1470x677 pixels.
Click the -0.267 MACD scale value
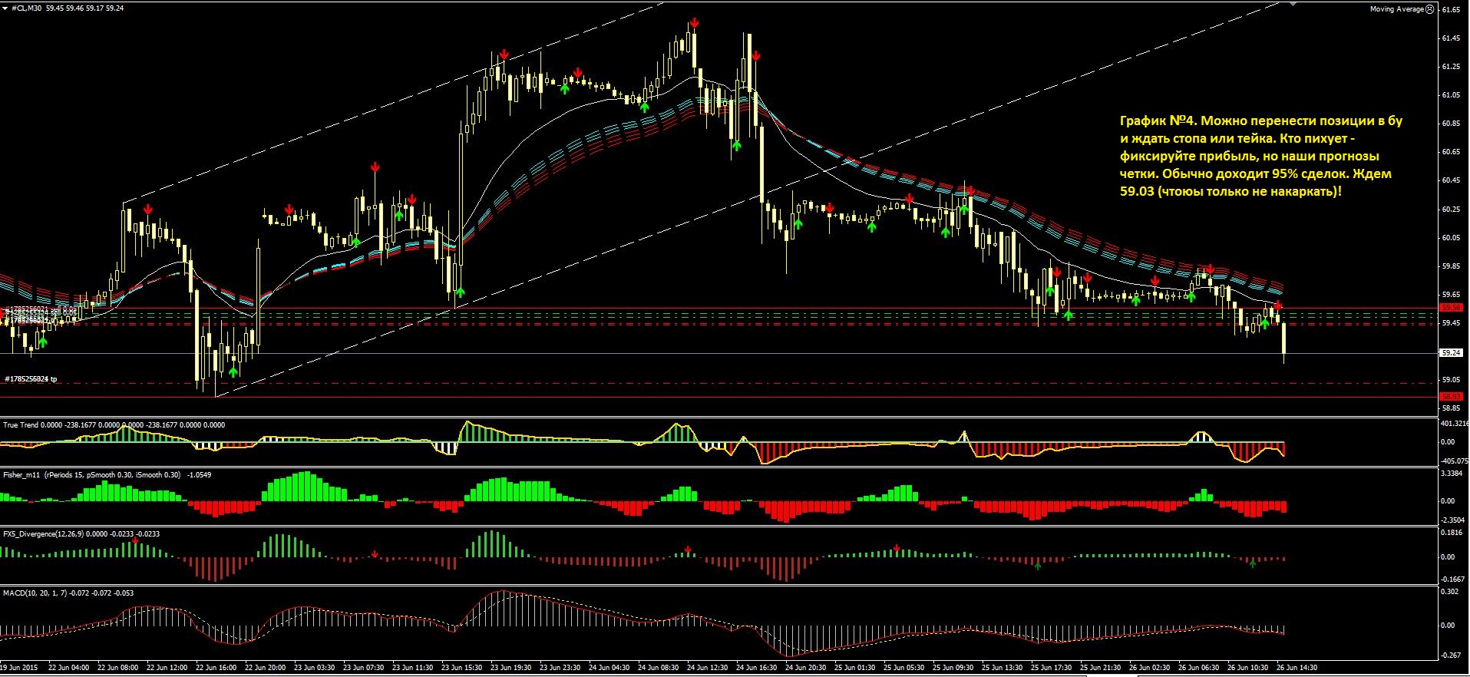(x=1451, y=656)
